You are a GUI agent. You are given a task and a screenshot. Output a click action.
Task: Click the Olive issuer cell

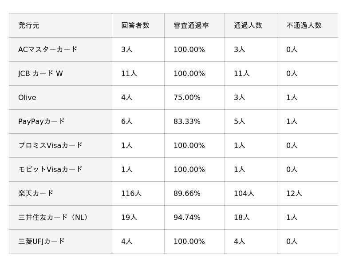pyautogui.click(x=27, y=98)
